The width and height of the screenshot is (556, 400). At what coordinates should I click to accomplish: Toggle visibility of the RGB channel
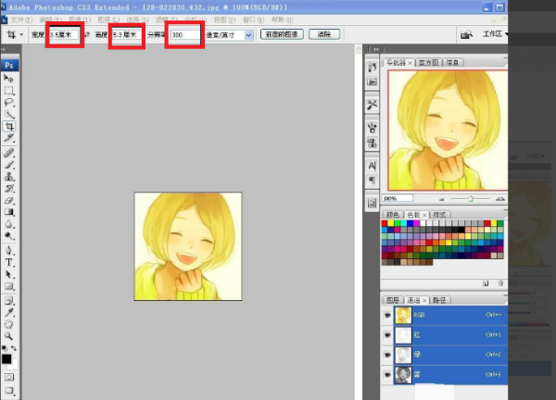click(x=387, y=315)
